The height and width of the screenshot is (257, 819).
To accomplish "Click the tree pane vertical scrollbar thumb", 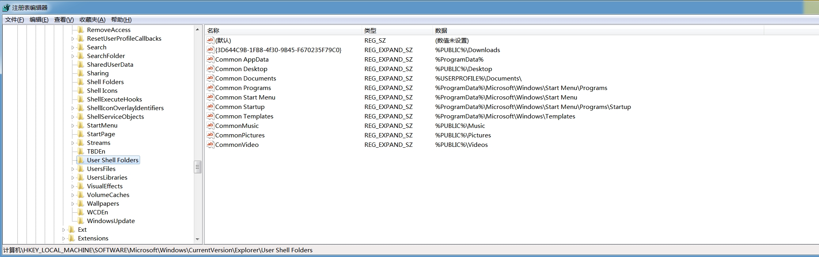I will click(197, 167).
